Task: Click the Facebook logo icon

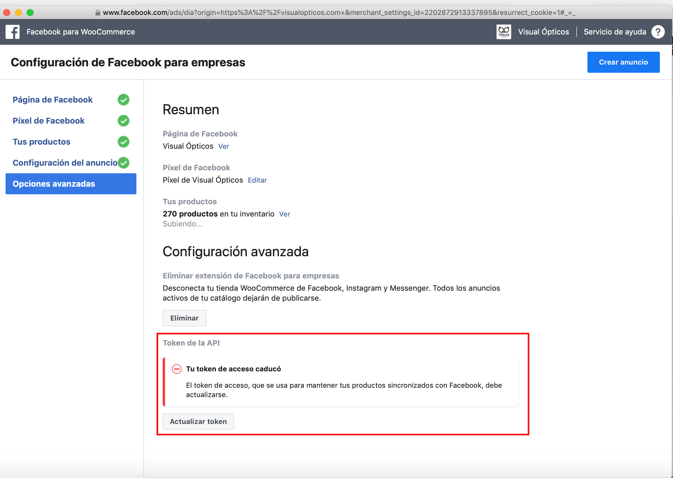Action: (x=13, y=32)
